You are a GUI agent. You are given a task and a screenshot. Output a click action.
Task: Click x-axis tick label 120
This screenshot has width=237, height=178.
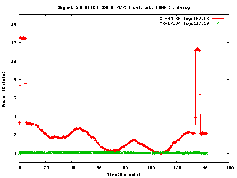point(177,168)
